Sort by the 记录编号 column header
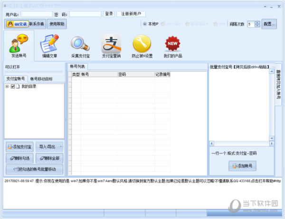 point(162,74)
